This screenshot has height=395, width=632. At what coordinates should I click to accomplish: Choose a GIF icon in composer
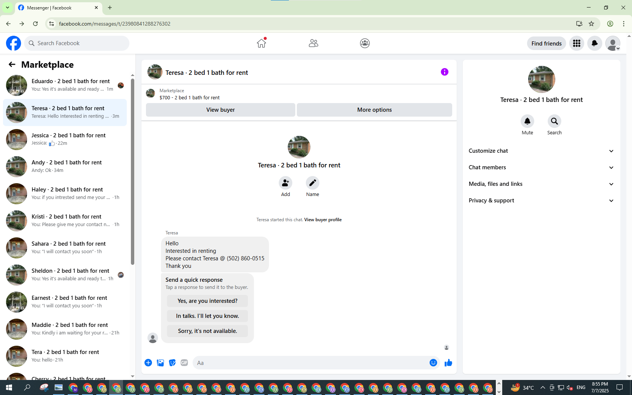(x=184, y=363)
